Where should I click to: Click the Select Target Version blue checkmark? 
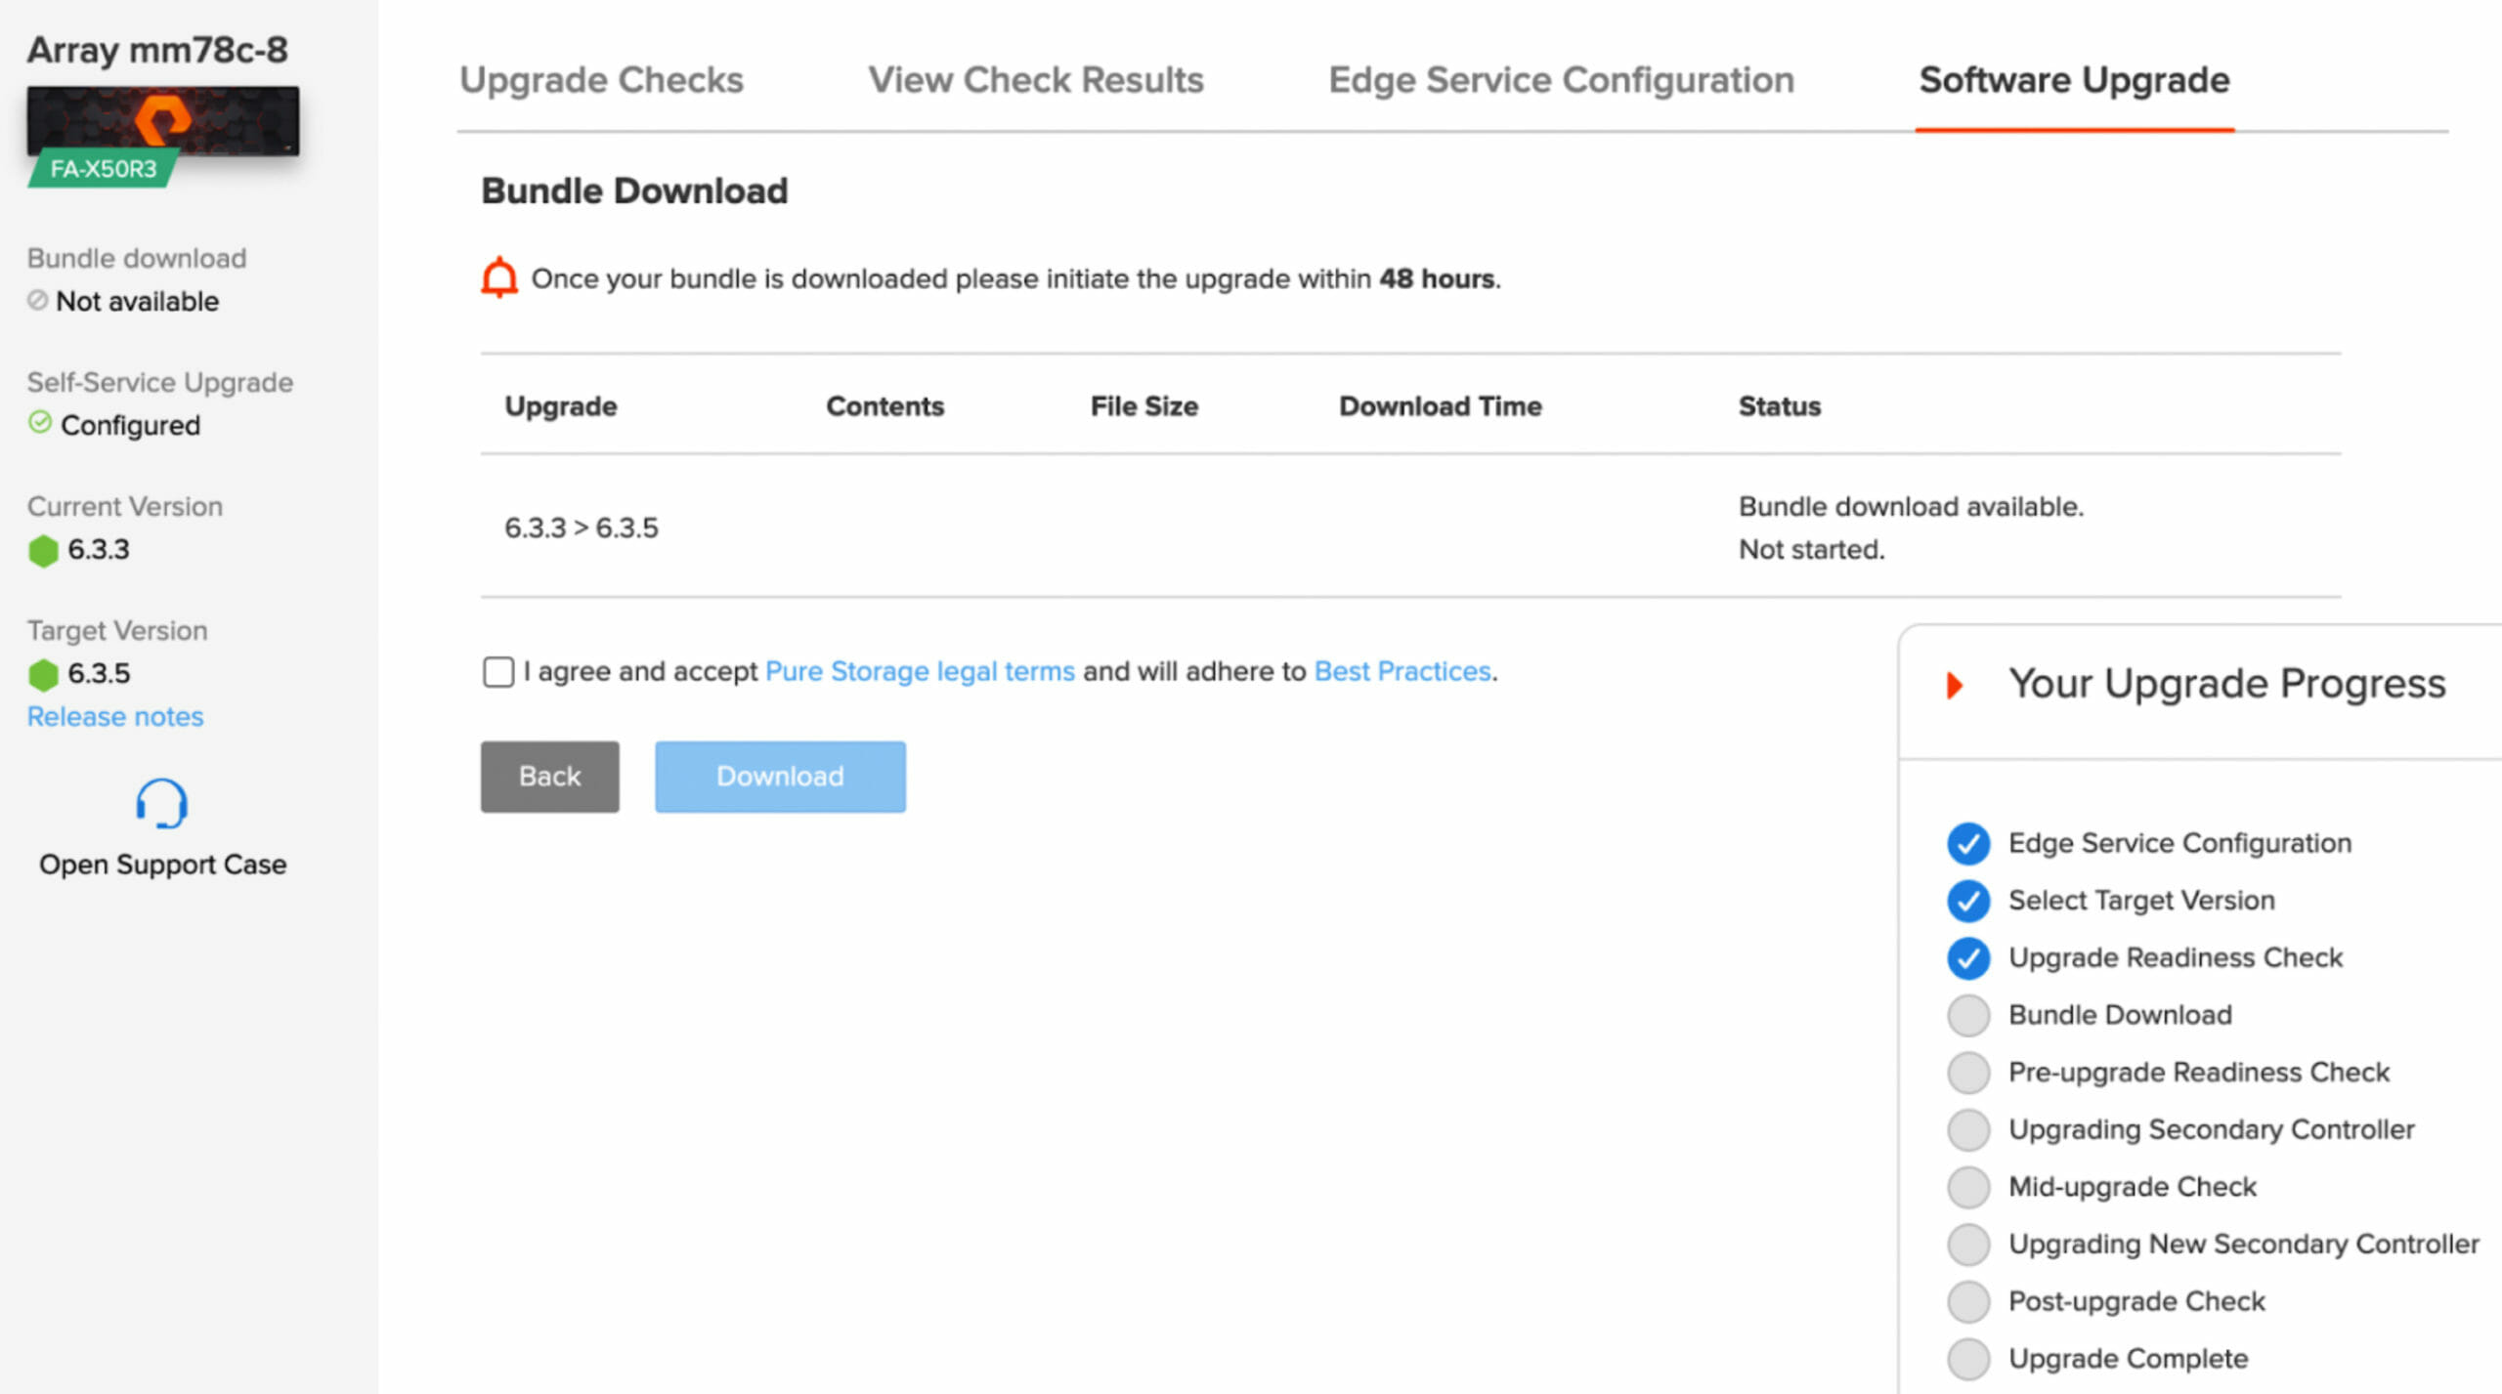(x=1967, y=901)
